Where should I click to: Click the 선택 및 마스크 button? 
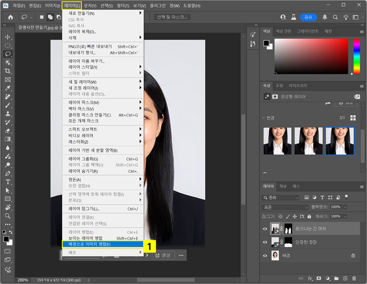click(x=172, y=17)
